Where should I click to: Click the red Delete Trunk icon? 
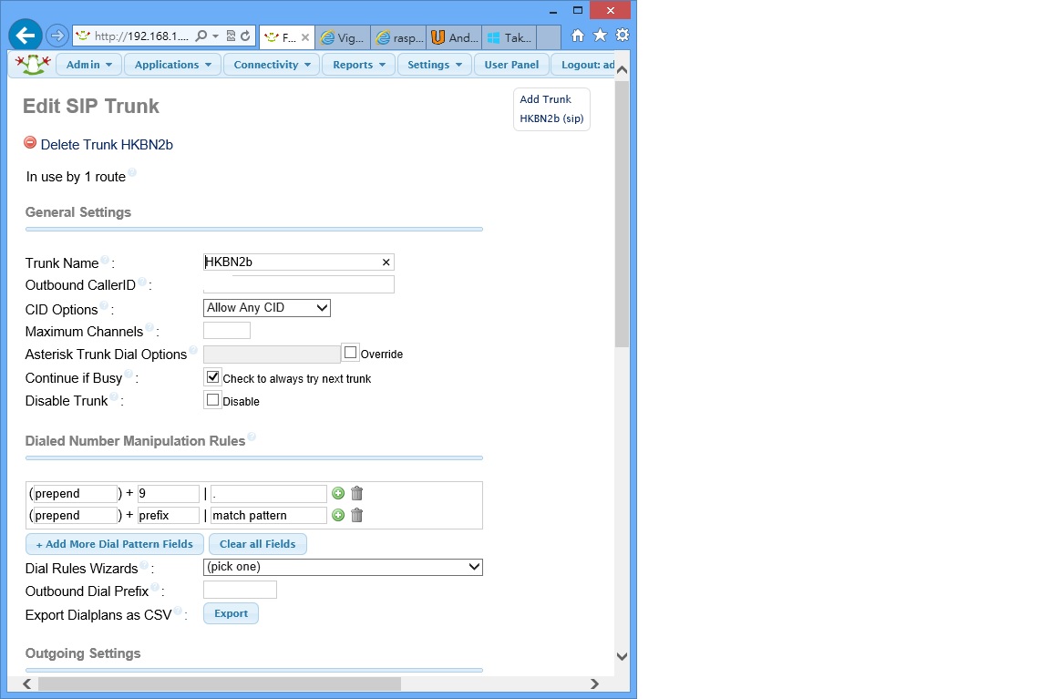click(x=30, y=143)
